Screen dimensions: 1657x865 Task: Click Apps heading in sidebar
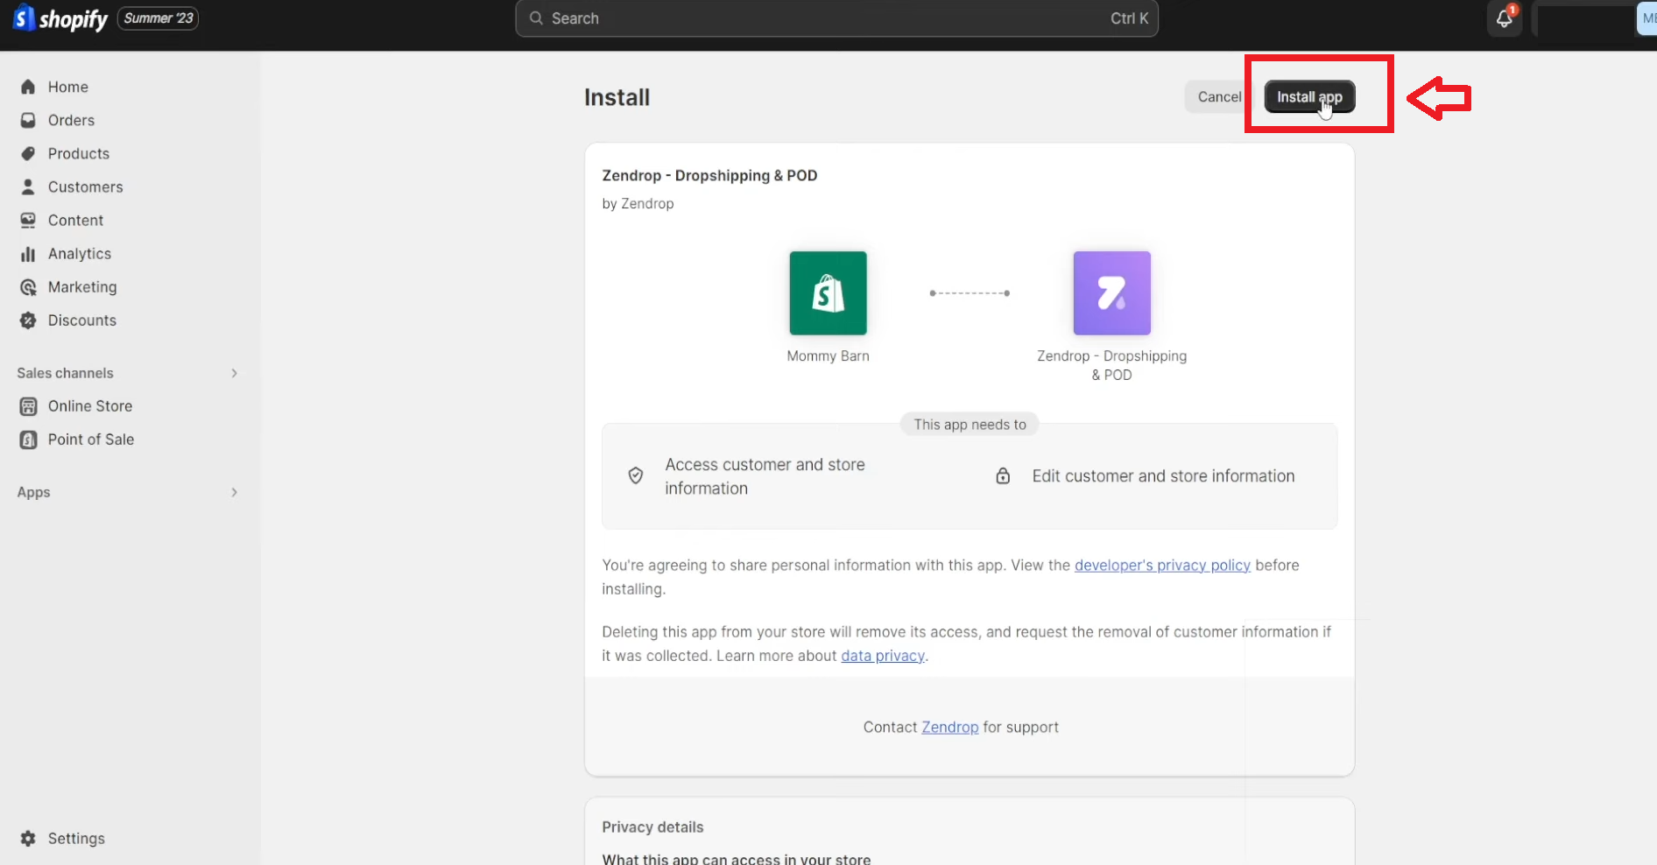(x=33, y=492)
